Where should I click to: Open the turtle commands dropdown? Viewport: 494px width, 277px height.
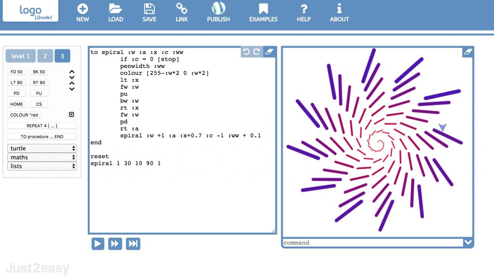pos(42,148)
